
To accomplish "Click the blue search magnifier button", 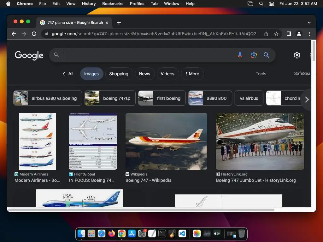I will click(x=266, y=55).
